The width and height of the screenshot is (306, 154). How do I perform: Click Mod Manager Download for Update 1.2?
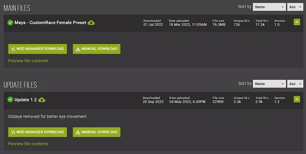(38, 132)
